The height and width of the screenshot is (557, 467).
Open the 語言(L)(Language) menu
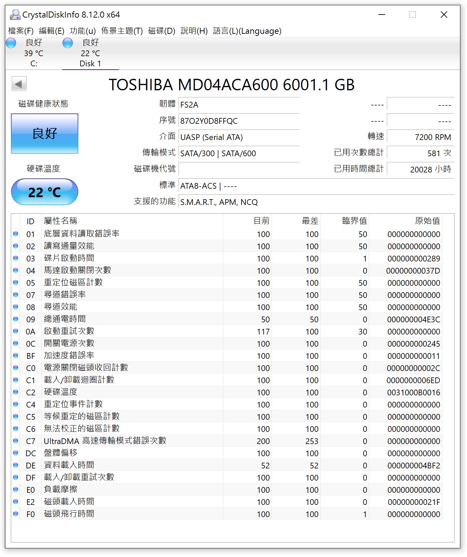point(247,31)
